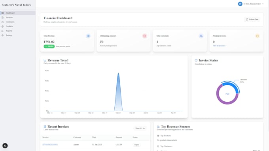Open the Customers section in sidebar

(x=18, y=22)
